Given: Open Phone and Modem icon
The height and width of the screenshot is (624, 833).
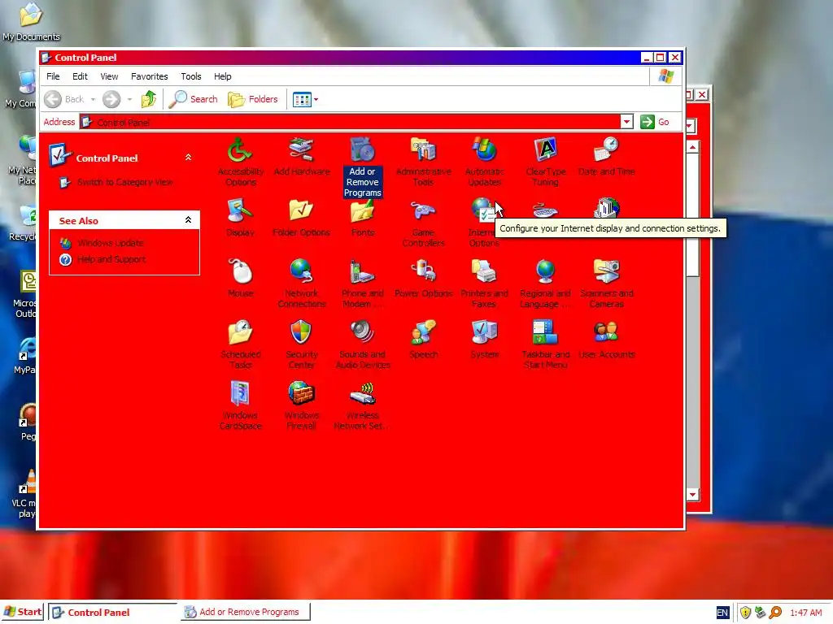Looking at the screenshot, I should coord(362,271).
